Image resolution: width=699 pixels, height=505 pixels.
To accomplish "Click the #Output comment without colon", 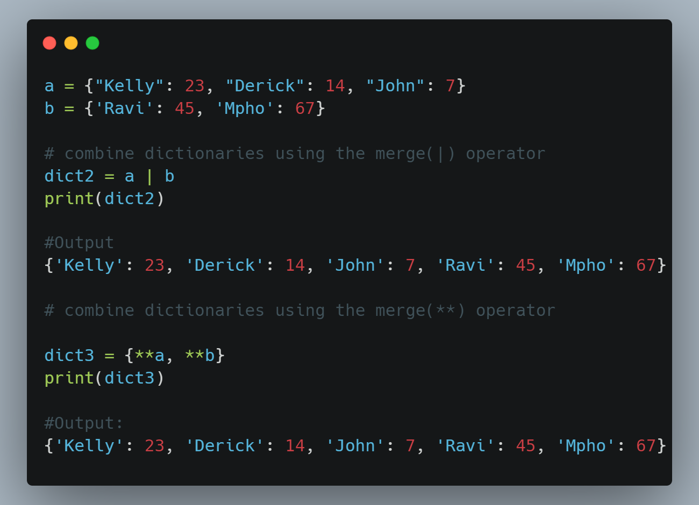I will (x=79, y=243).
